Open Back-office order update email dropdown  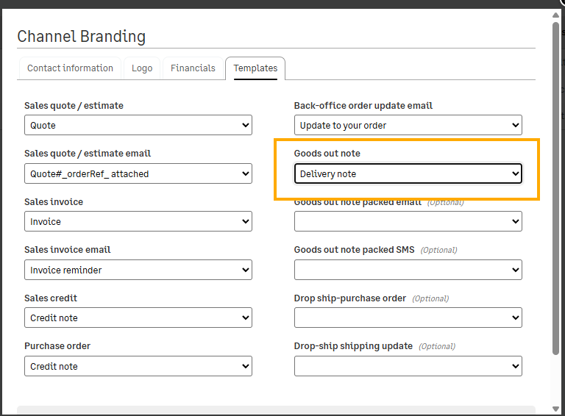408,125
